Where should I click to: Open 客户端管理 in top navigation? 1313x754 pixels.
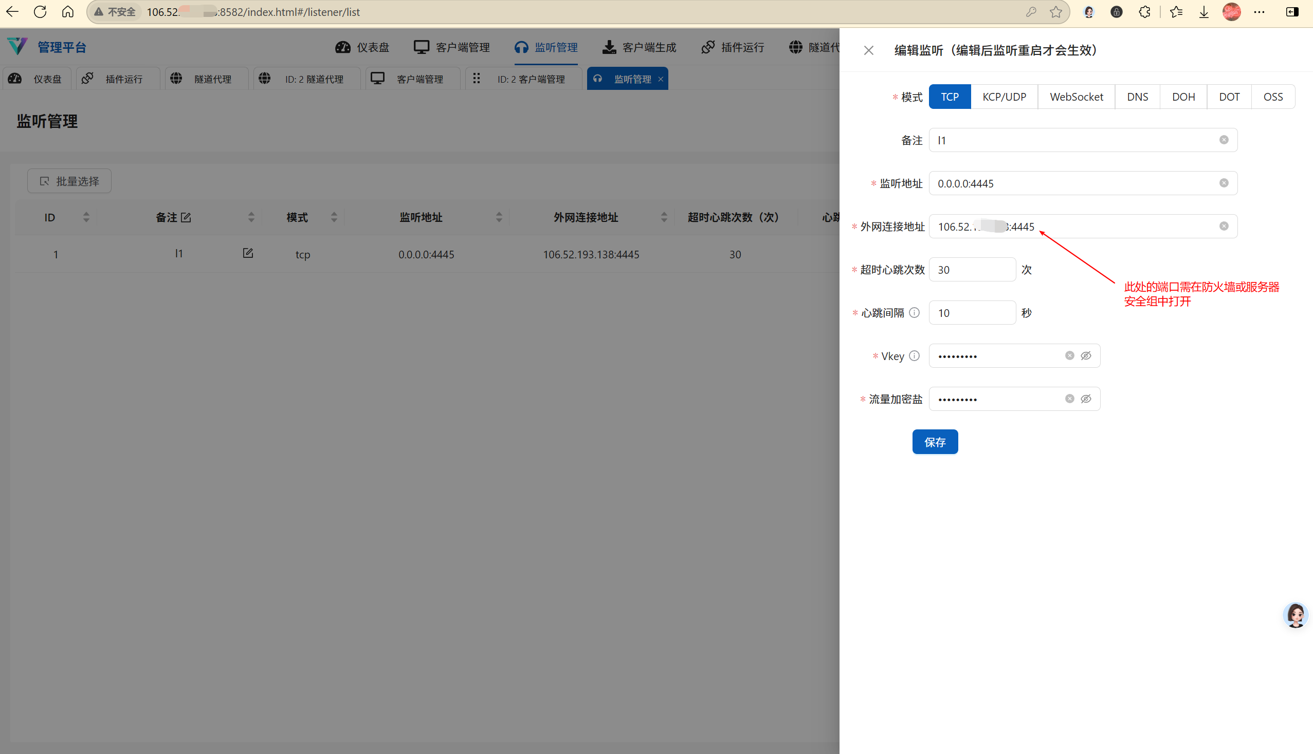click(x=452, y=47)
